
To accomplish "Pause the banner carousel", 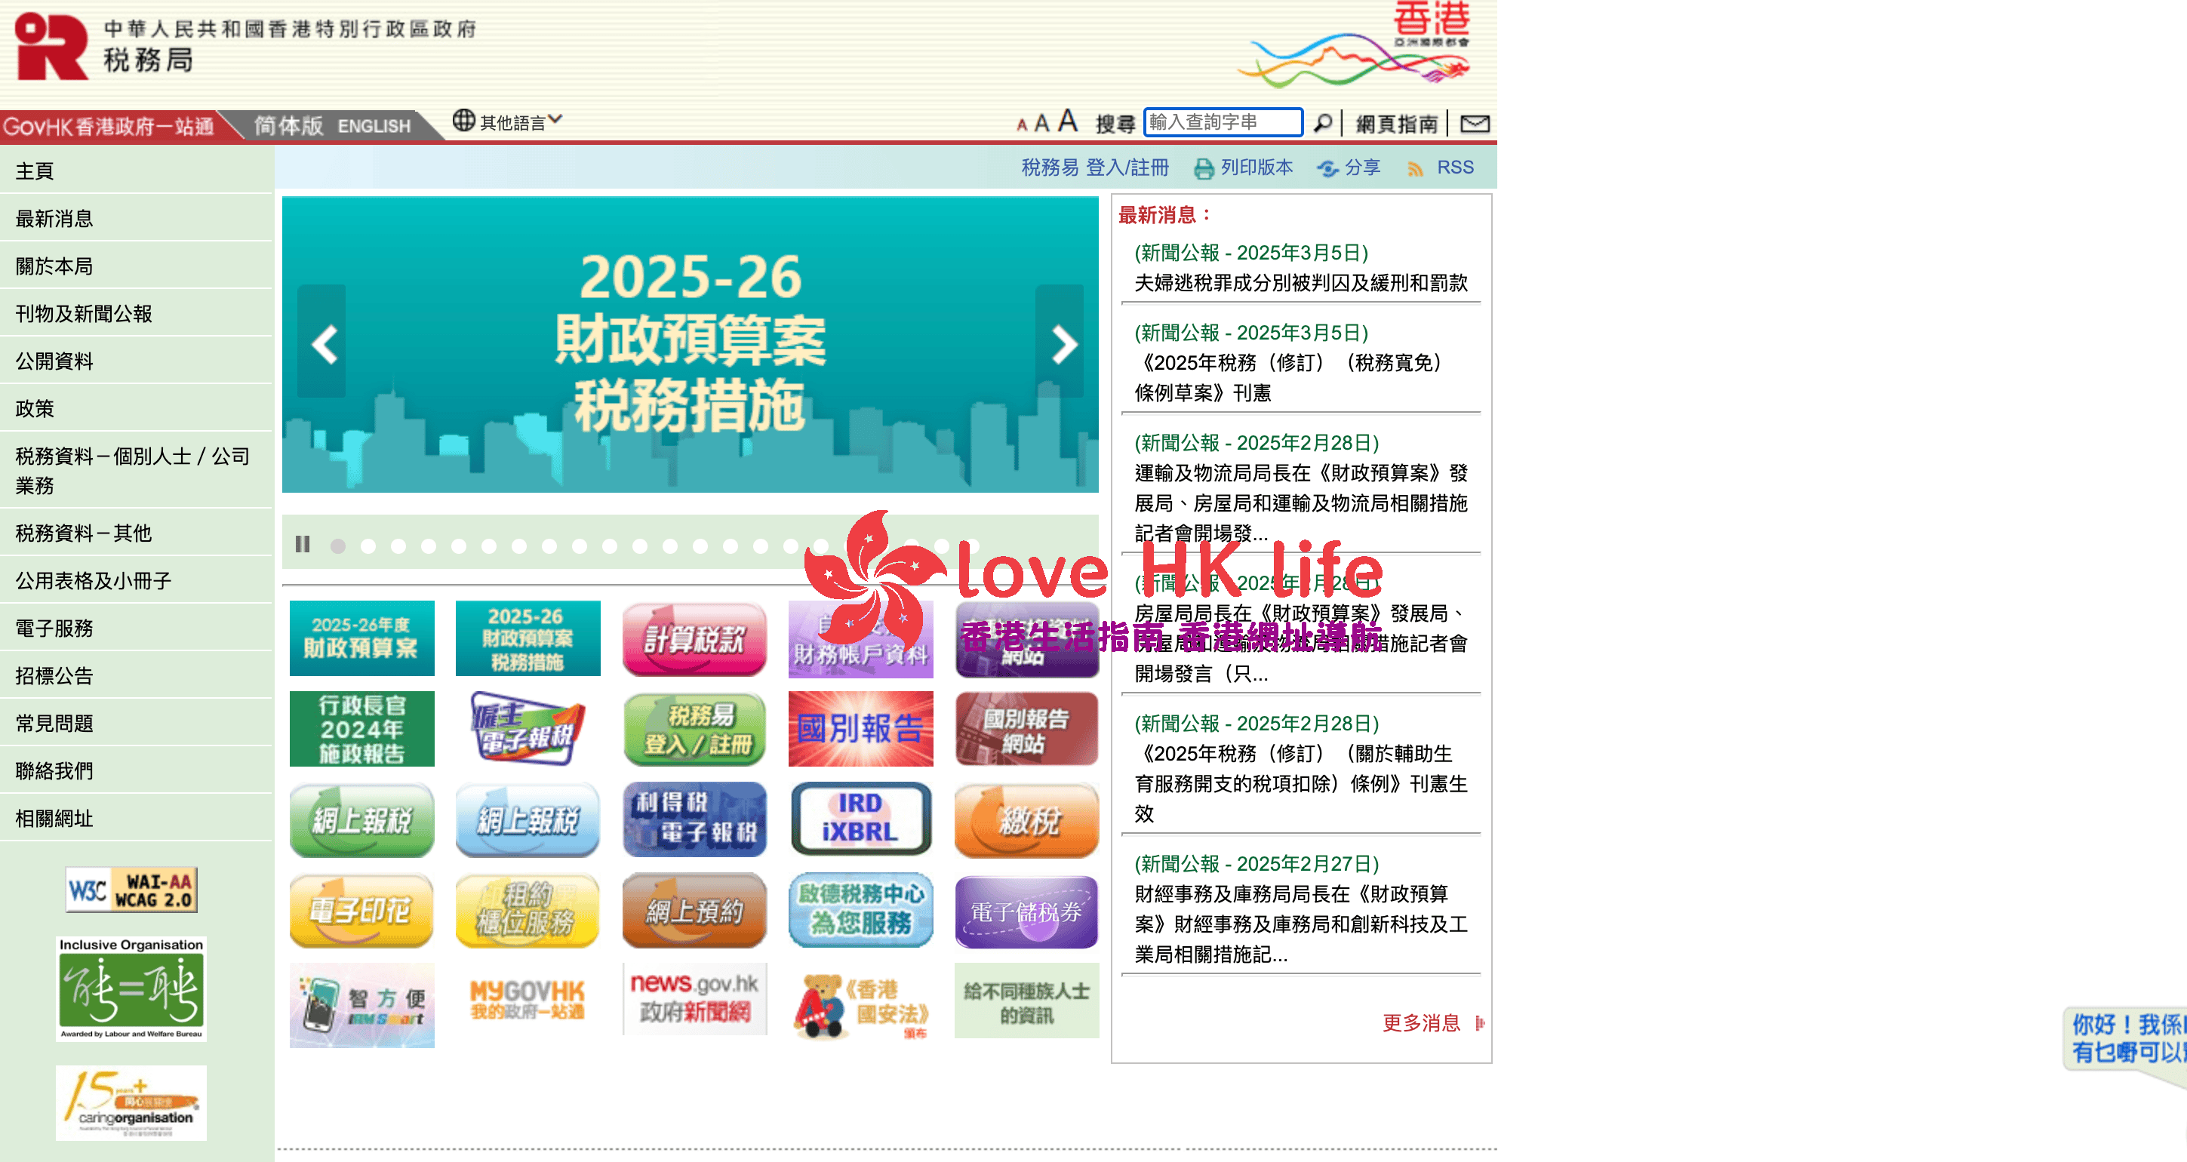I will pyautogui.click(x=303, y=543).
